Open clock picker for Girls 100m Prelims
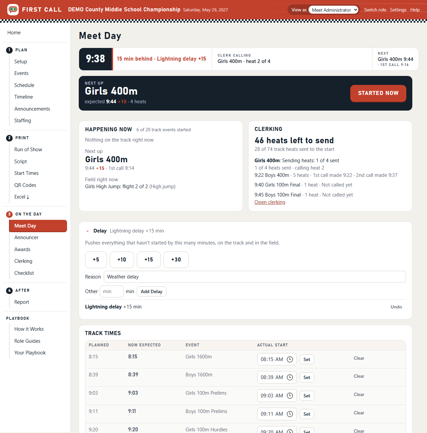Image resolution: width=427 pixels, height=433 pixels. point(290,396)
